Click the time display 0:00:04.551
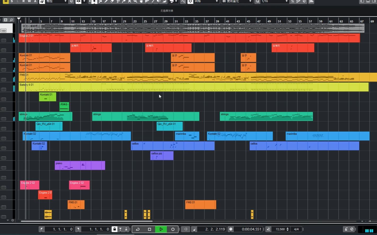377x235 pixels. 248,229
